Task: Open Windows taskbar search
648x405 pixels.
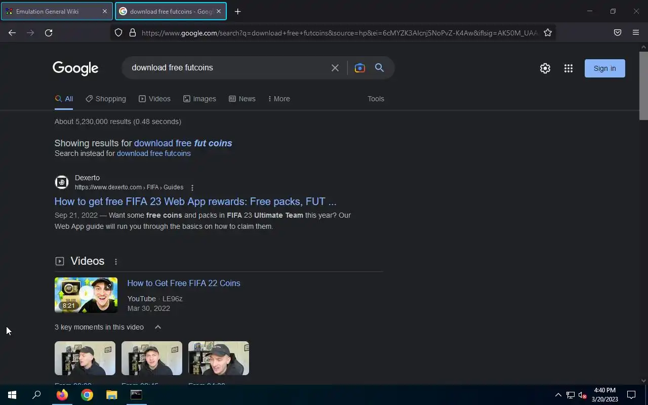Action: pos(36,395)
